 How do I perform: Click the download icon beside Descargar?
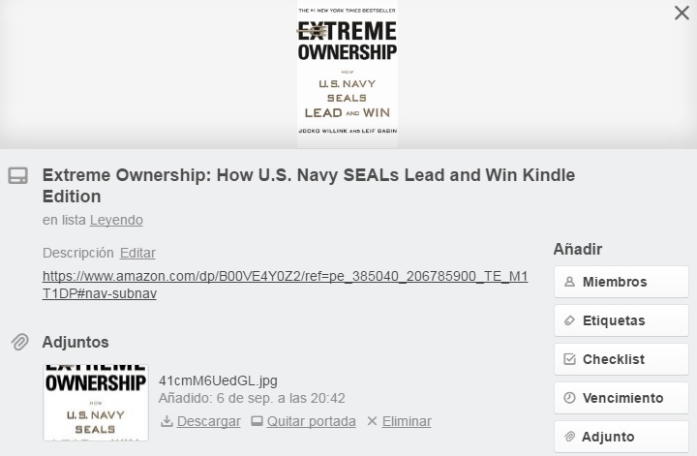(x=167, y=421)
